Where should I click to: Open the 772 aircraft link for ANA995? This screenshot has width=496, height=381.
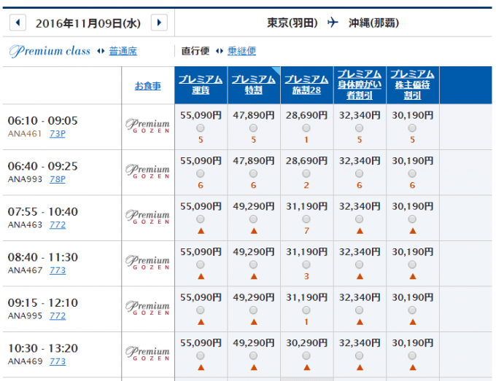click(58, 316)
